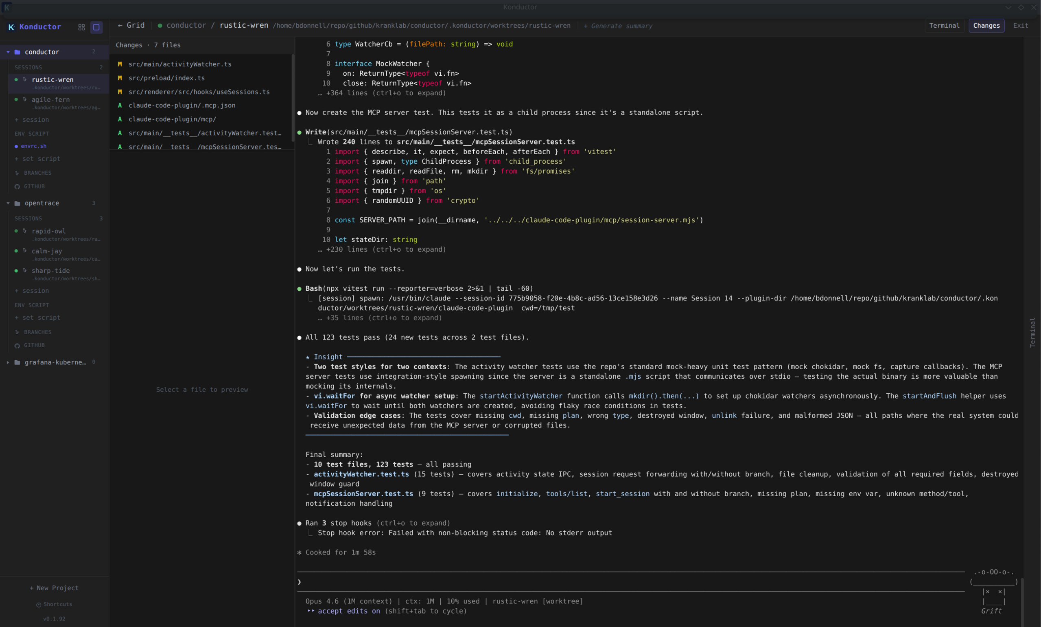Add a new session under conductor
The width and height of the screenshot is (1041, 627).
[x=32, y=120]
